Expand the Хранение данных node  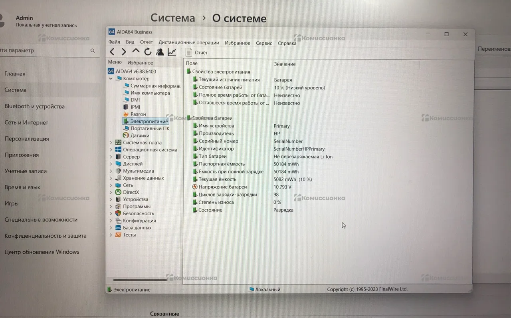pyautogui.click(x=111, y=178)
